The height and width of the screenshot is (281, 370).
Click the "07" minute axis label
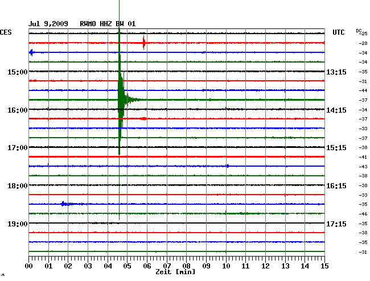(167, 266)
